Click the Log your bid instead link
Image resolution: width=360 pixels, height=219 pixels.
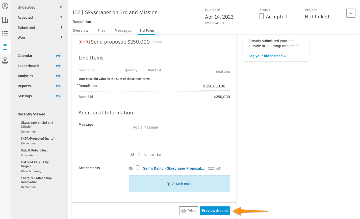coord(267,56)
